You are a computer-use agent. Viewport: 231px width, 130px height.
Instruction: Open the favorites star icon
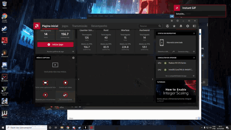pos(174,26)
